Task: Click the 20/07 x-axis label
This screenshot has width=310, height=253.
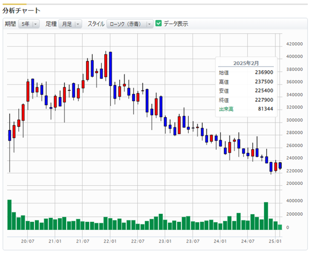Action: click(27, 241)
